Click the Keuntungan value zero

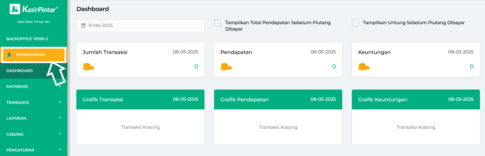tap(472, 66)
